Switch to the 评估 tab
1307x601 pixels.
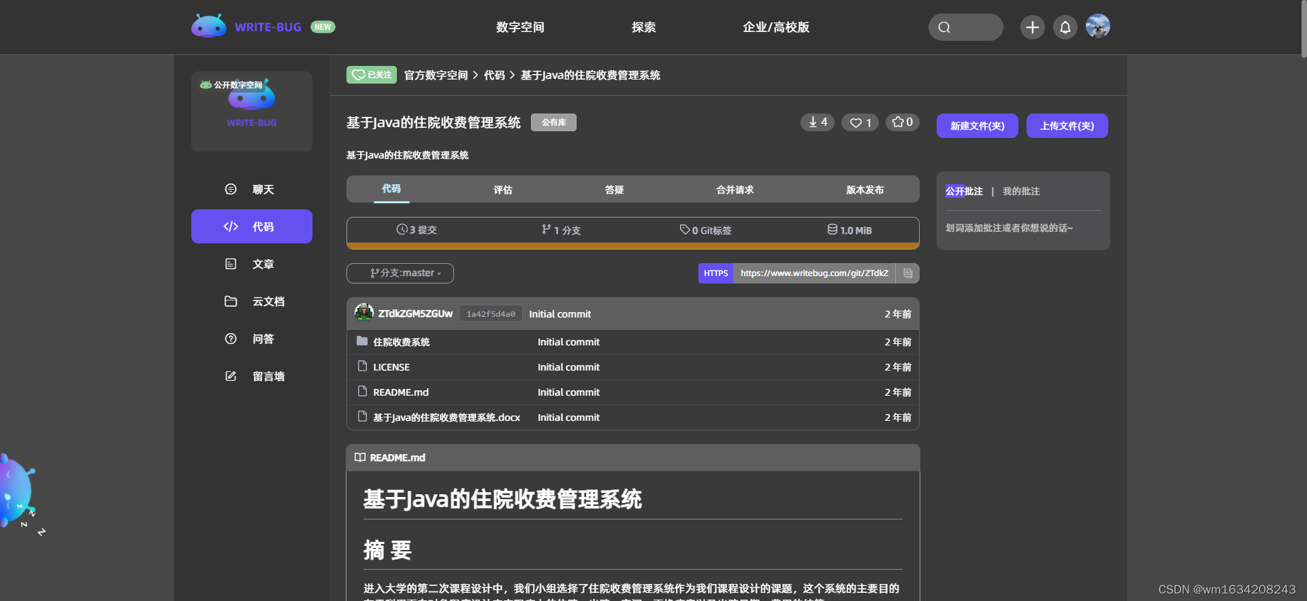coord(503,190)
